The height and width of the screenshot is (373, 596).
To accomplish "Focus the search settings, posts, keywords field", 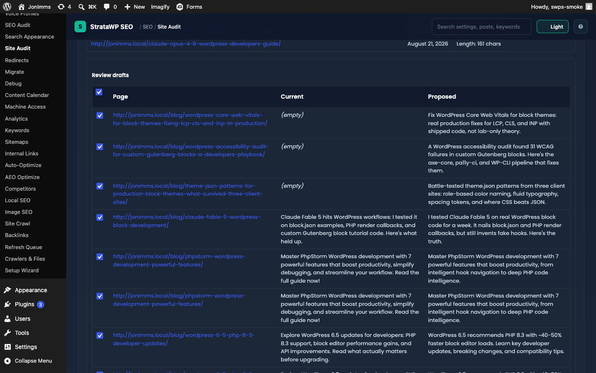I will click(x=481, y=27).
